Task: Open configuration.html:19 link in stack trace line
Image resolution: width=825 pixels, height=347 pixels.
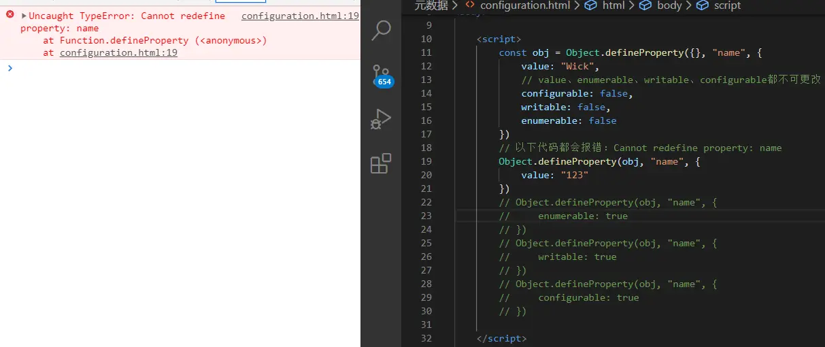Action: click(x=118, y=52)
